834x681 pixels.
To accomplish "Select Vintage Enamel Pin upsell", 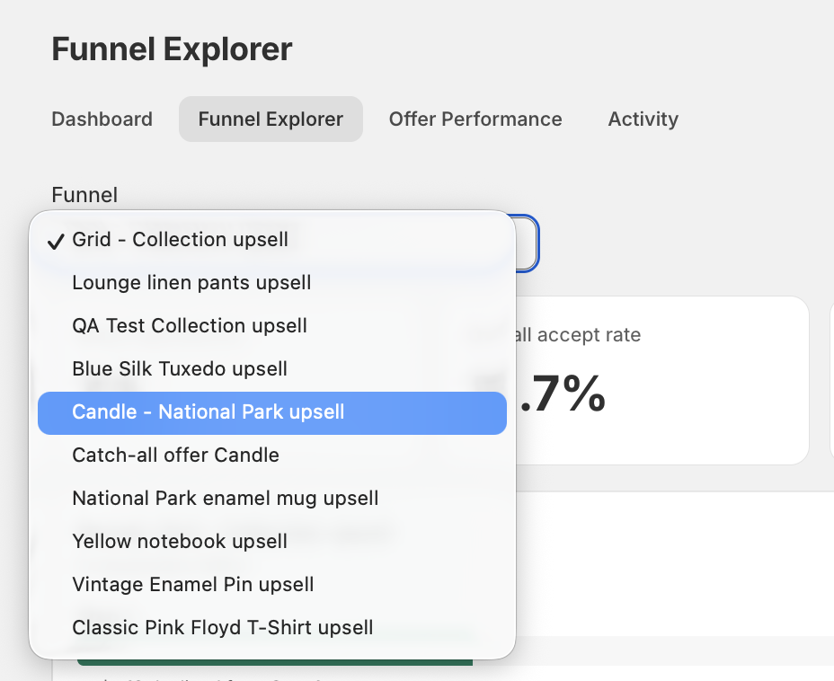I will 271,585.
